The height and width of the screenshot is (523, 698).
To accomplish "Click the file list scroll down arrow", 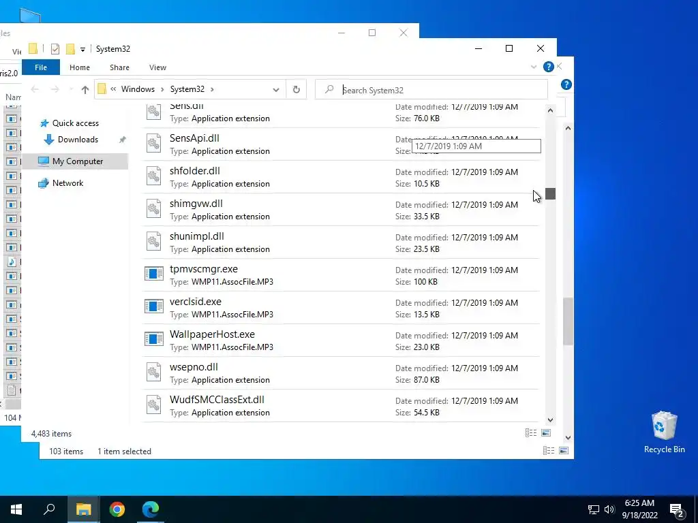I will [550, 419].
